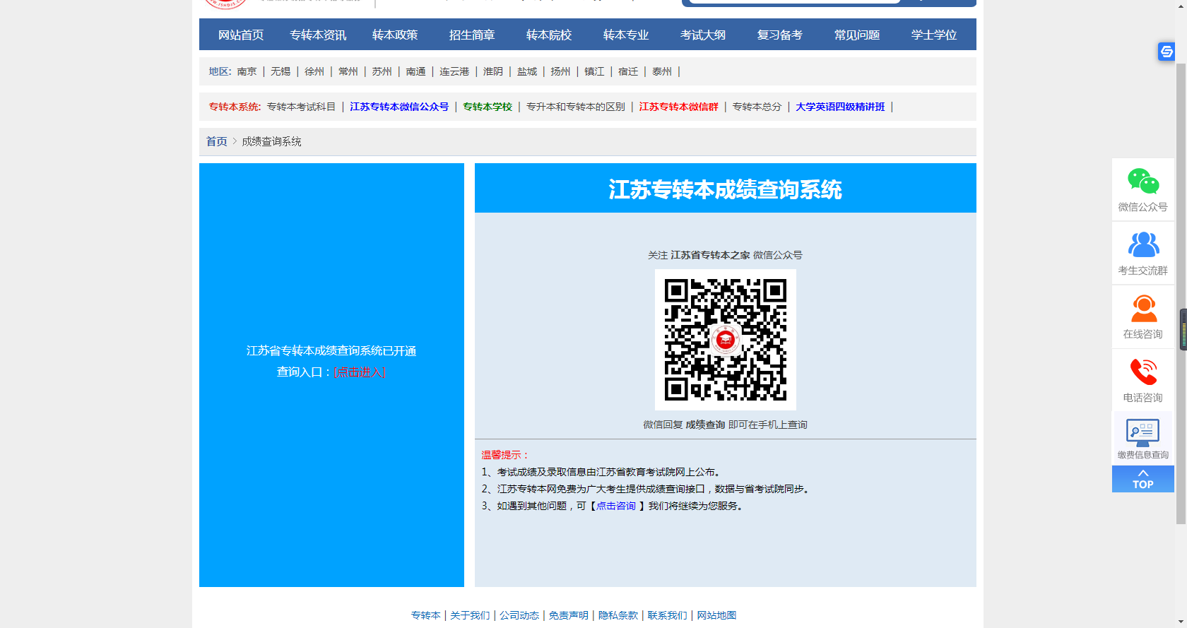Click the 温馨提示 label
The image size is (1187, 628).
coord(505,455)
